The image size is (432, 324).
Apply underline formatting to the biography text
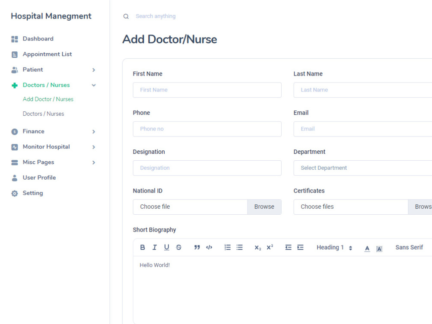point(166,247)
